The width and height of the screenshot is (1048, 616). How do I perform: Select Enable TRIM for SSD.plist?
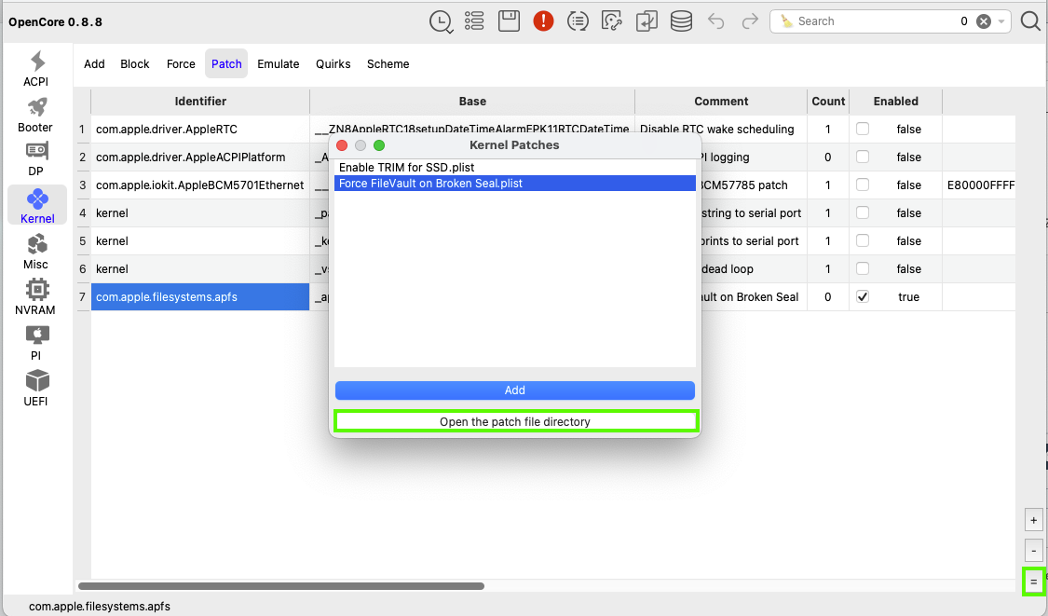[x=514, y=167]
